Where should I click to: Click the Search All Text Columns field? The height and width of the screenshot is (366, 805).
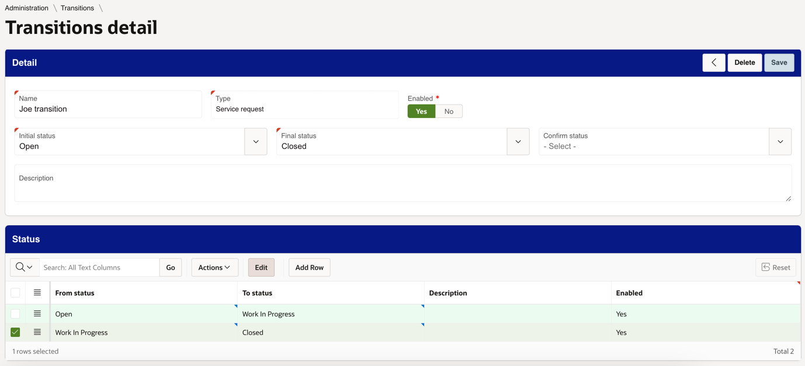pos(99,267)
